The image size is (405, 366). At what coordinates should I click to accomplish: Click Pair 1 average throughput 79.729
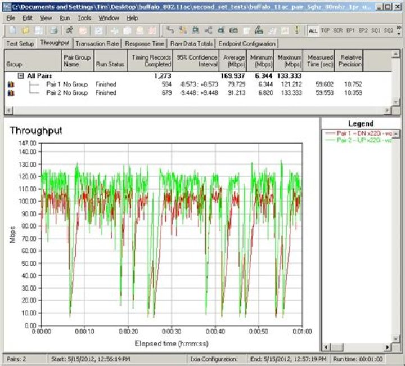coord(237,84)
